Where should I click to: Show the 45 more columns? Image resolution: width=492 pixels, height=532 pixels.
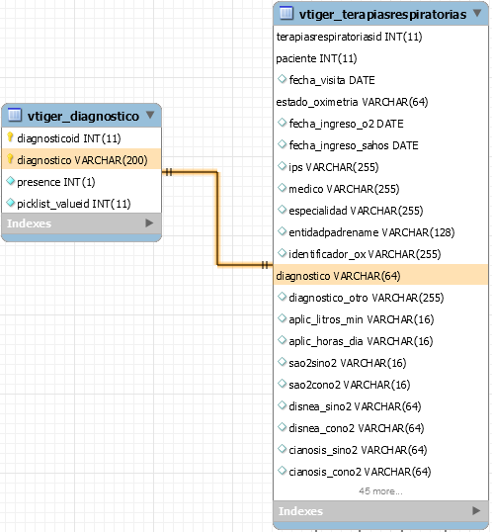pos(380,491)
